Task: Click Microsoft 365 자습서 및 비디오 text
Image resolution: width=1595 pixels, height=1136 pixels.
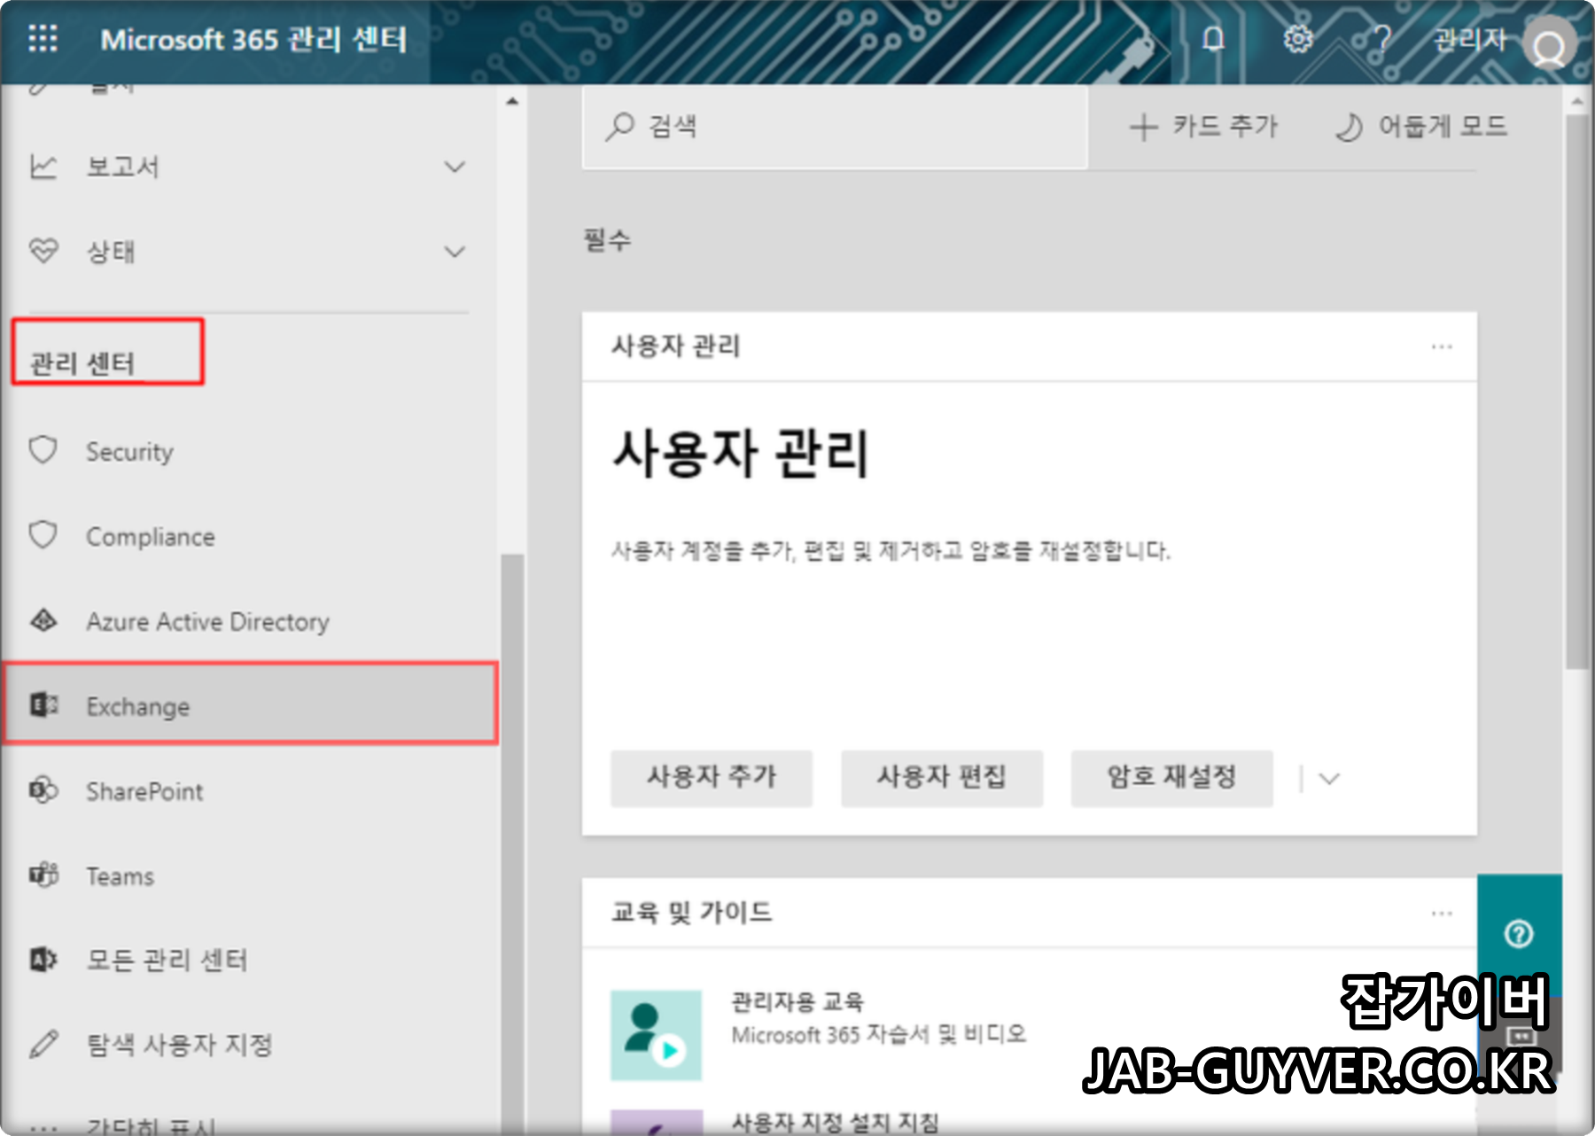Action: [x=878, y=1034]
